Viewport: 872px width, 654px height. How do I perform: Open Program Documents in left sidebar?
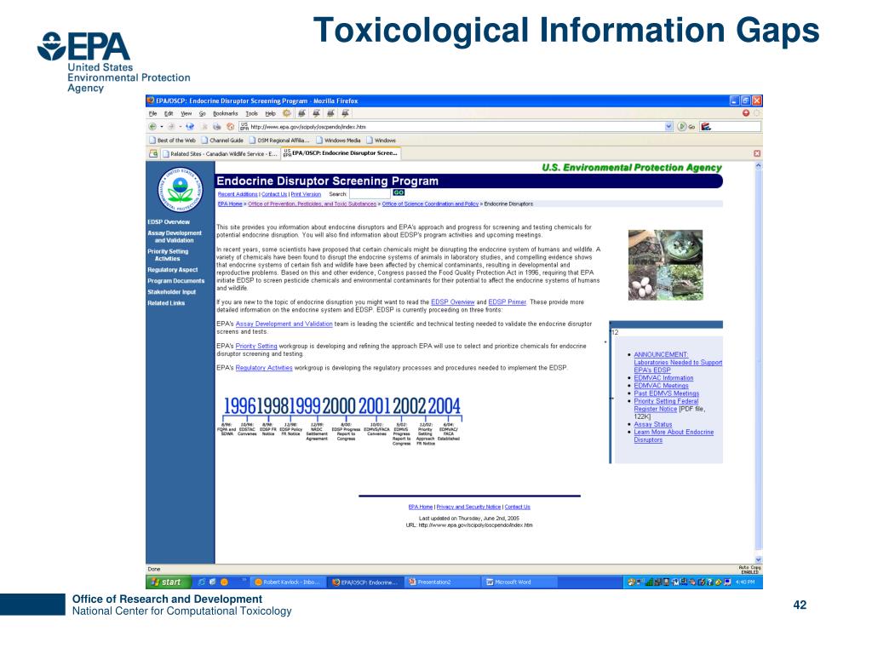(x=175, y=281)
